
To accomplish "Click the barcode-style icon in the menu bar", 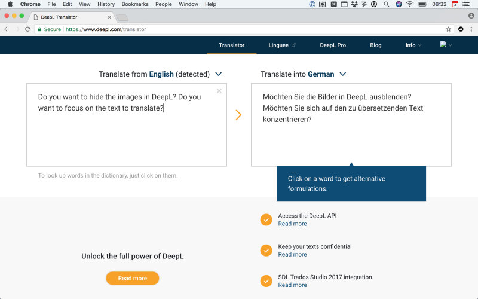I will pyautogui.click(x=323, y=4).
